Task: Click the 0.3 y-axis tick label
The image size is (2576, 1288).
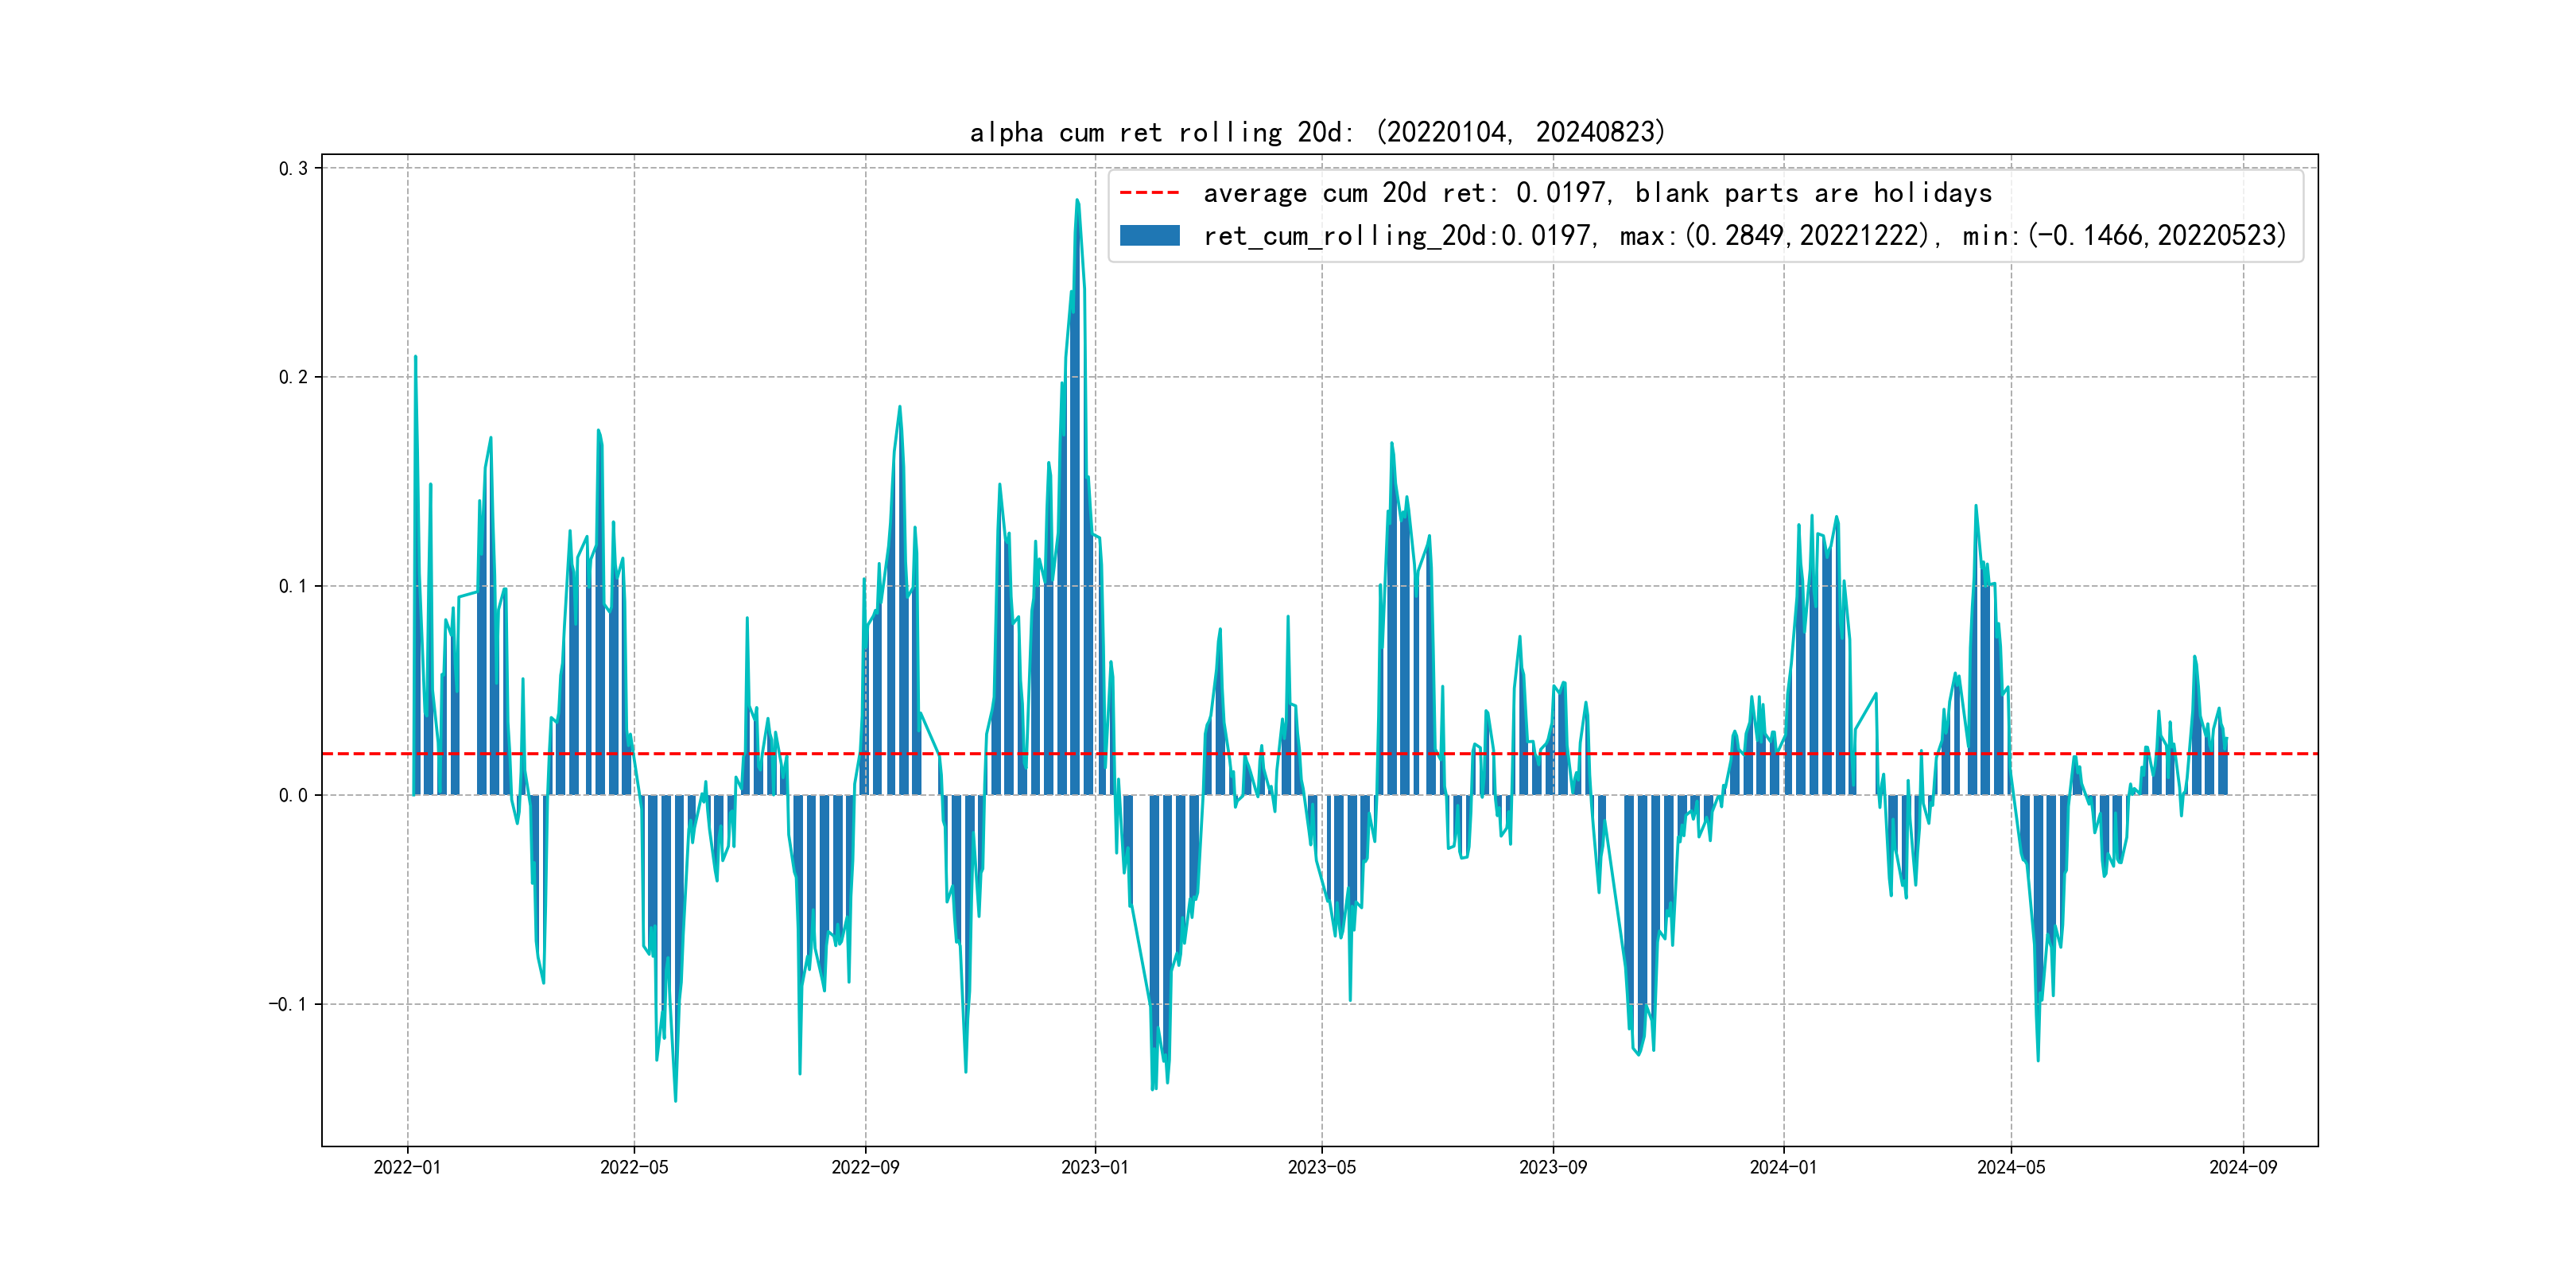Action: [x=293, y=168]
